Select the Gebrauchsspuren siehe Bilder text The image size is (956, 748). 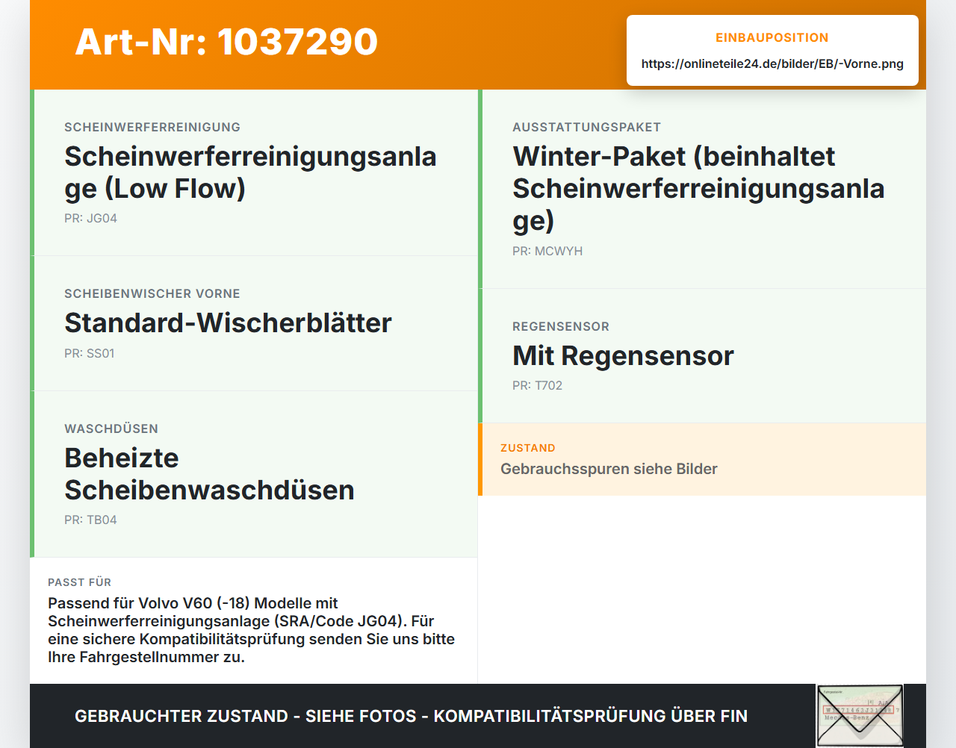609,469
